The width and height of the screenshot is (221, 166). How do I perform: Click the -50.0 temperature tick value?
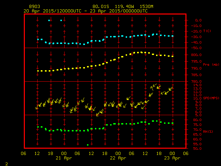tap(196, 48)
